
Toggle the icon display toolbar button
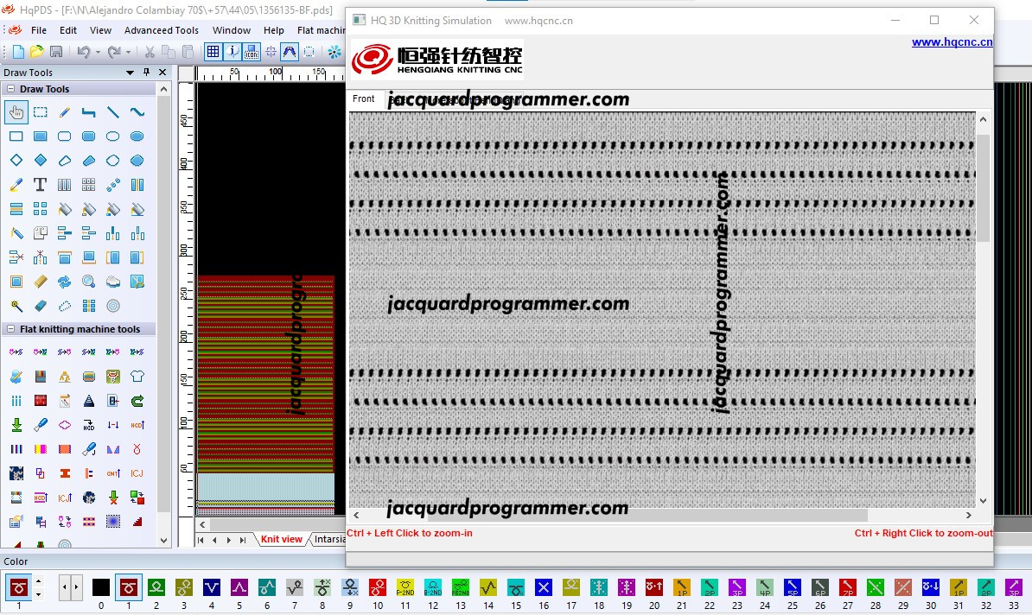(x=252, y=51)
